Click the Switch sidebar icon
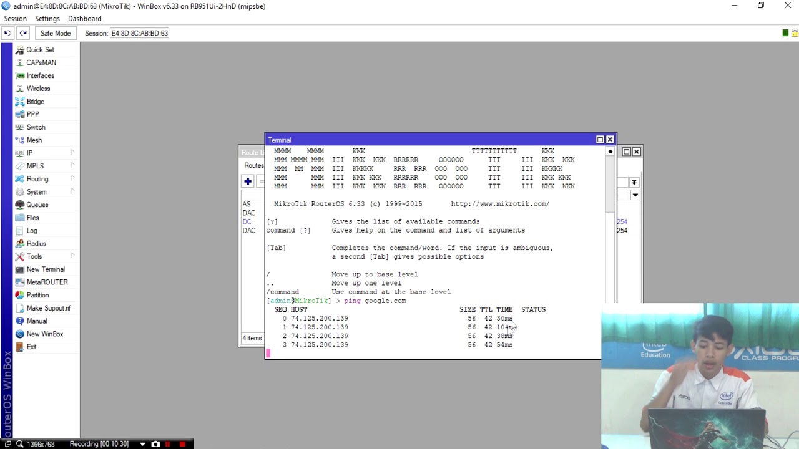Image resolution: width=799 pixels, height=449 pixels. (19, 127)
